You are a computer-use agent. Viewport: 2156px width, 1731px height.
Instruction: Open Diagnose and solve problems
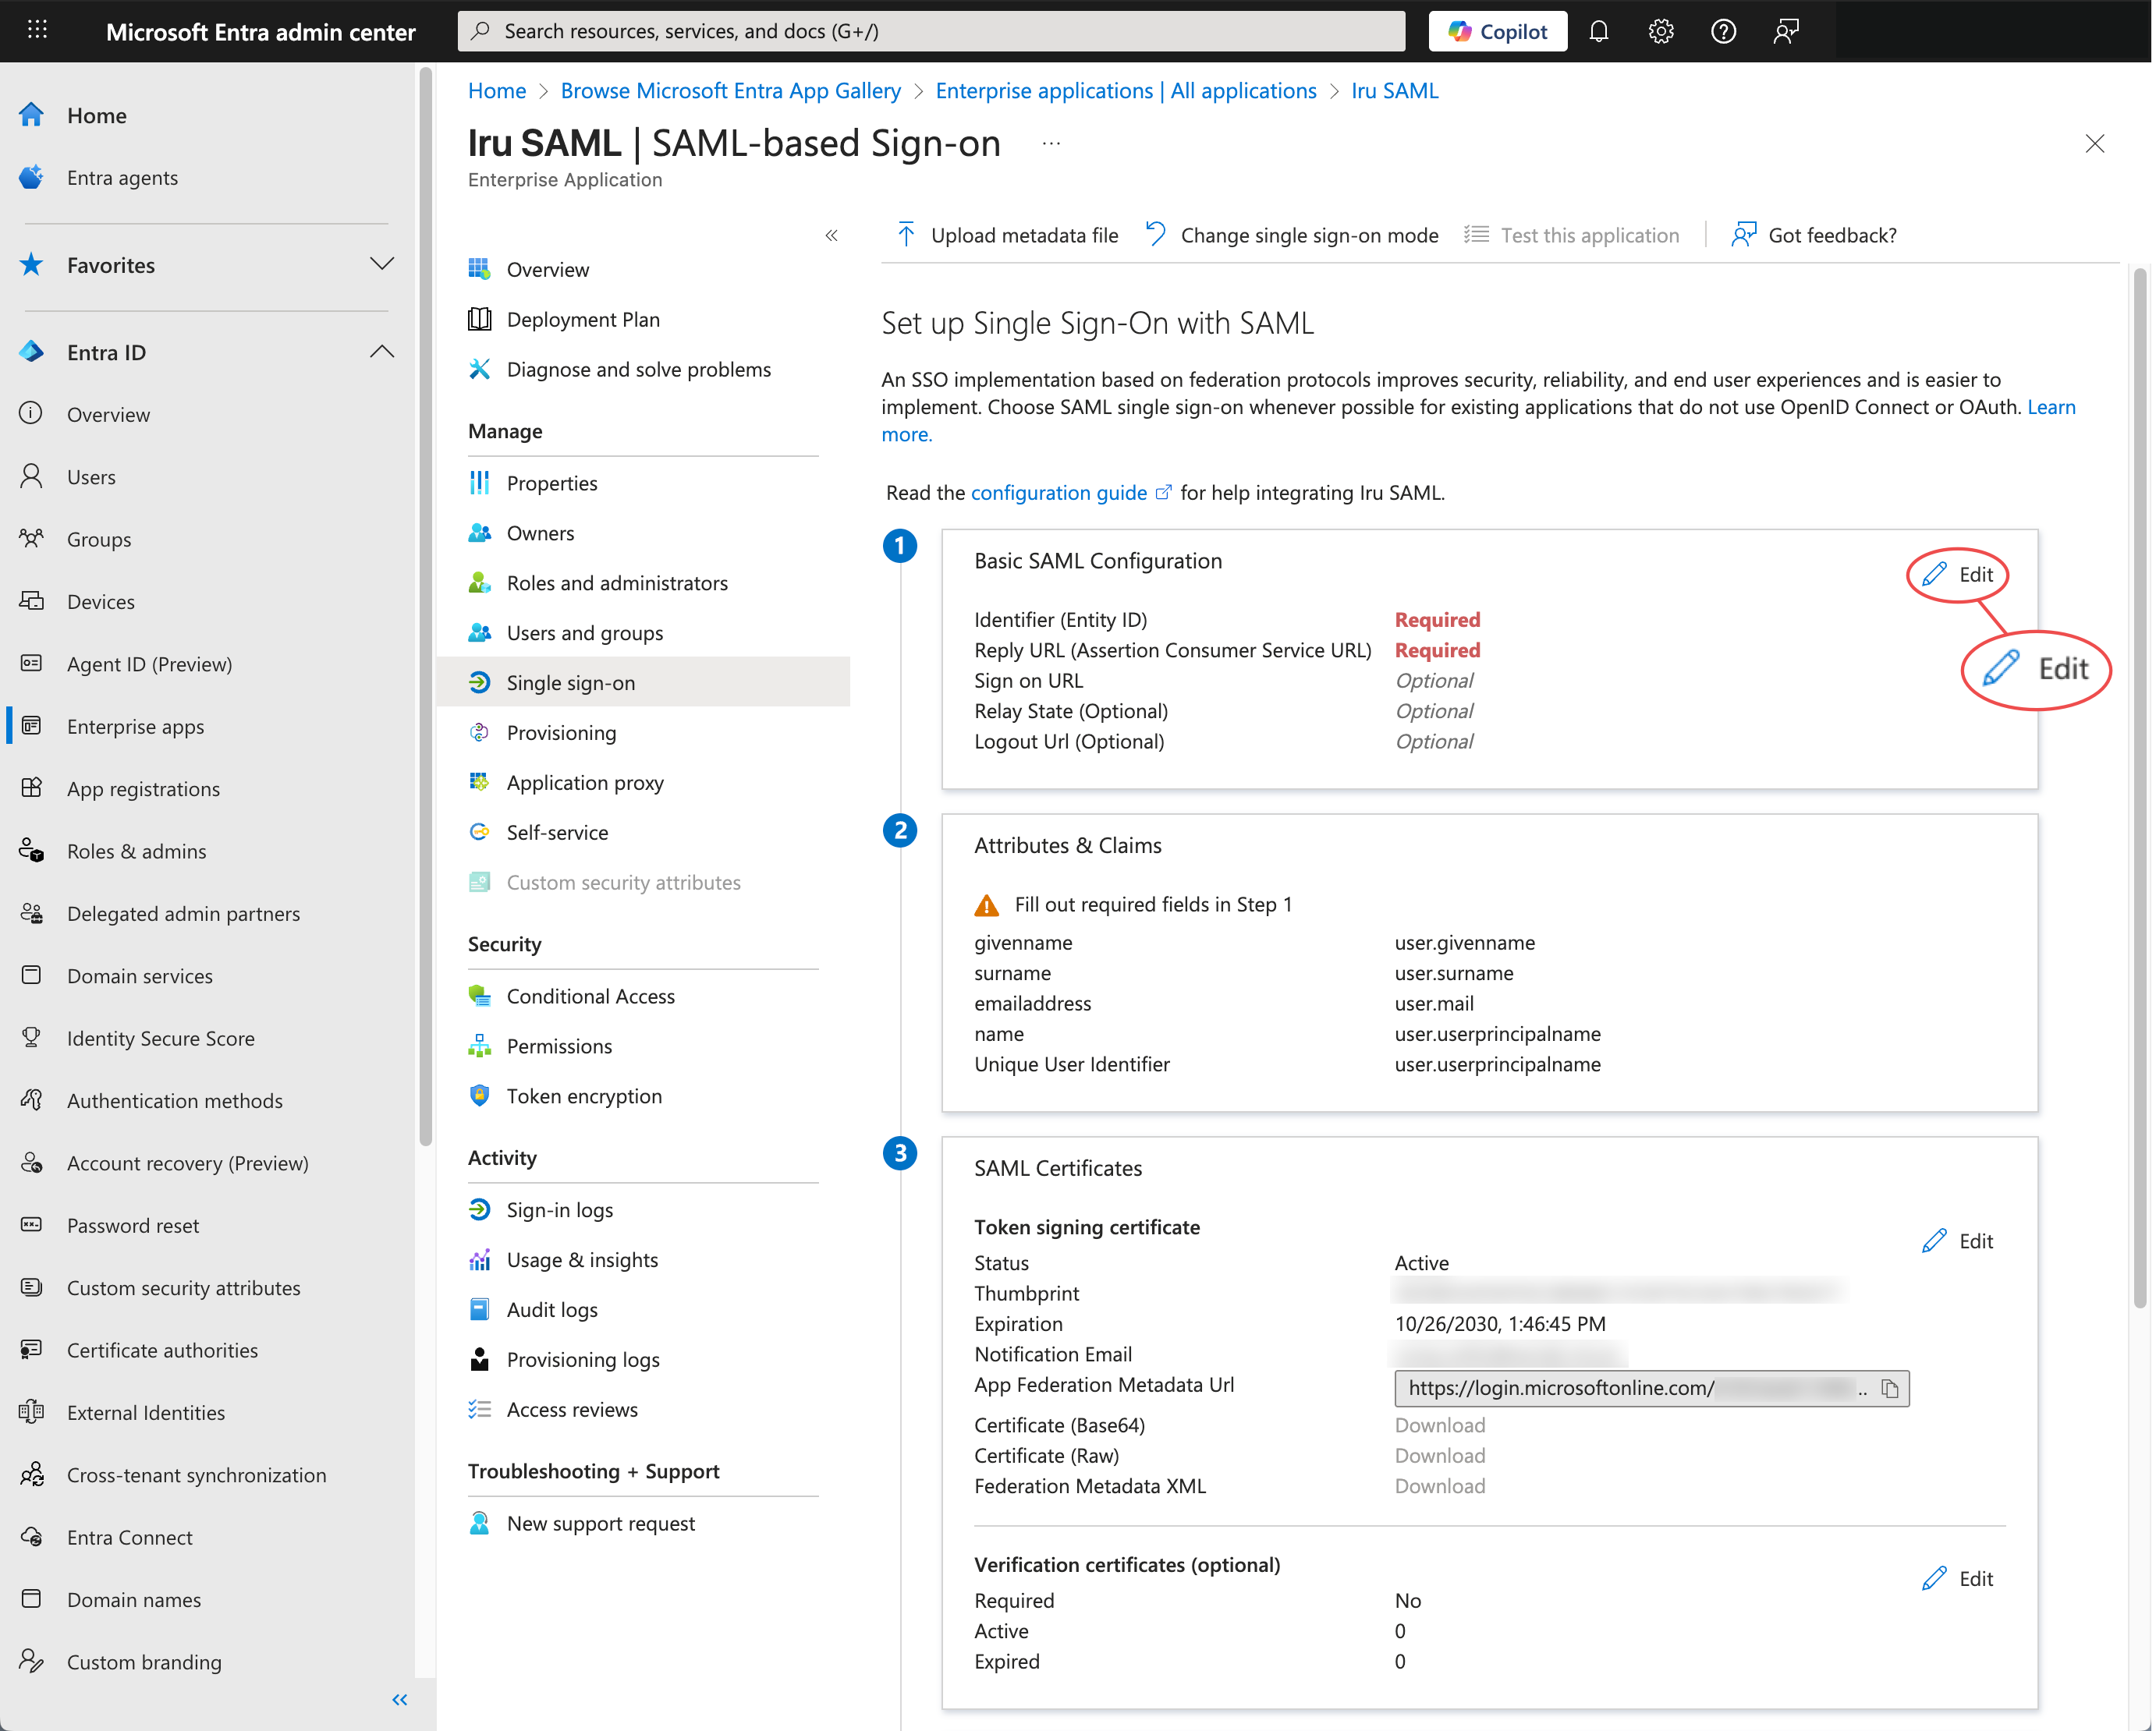pos(638,370)
